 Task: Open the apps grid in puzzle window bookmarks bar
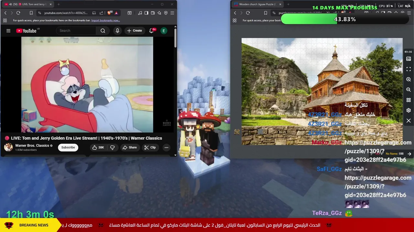(x=234, y=20)
